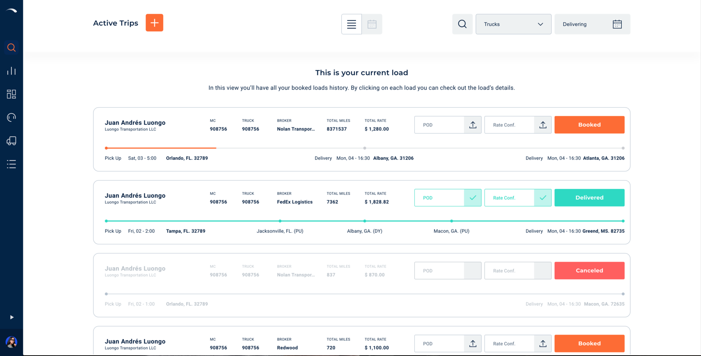Open the user avatar profile
The width and height of the screenshot is (701, 356).
click(11, 342)
